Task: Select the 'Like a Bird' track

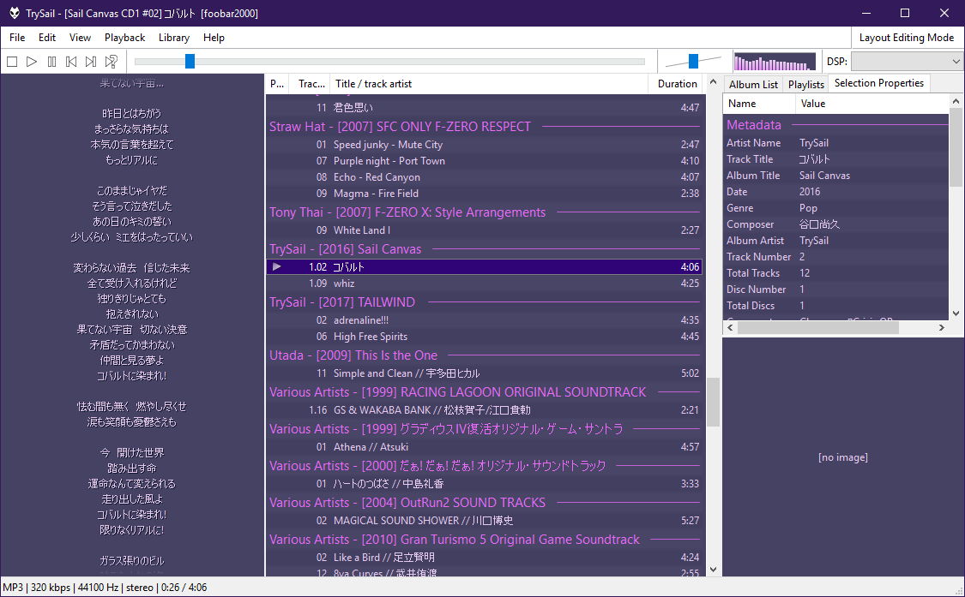Action: pyautogui.click(x=485, y=558)
